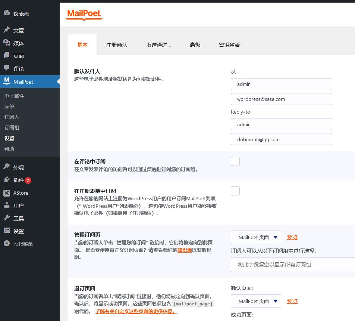Screen dimensions: 355x321
Task: Select the 基本 settings tab
Action: click(x=82, y=45)
